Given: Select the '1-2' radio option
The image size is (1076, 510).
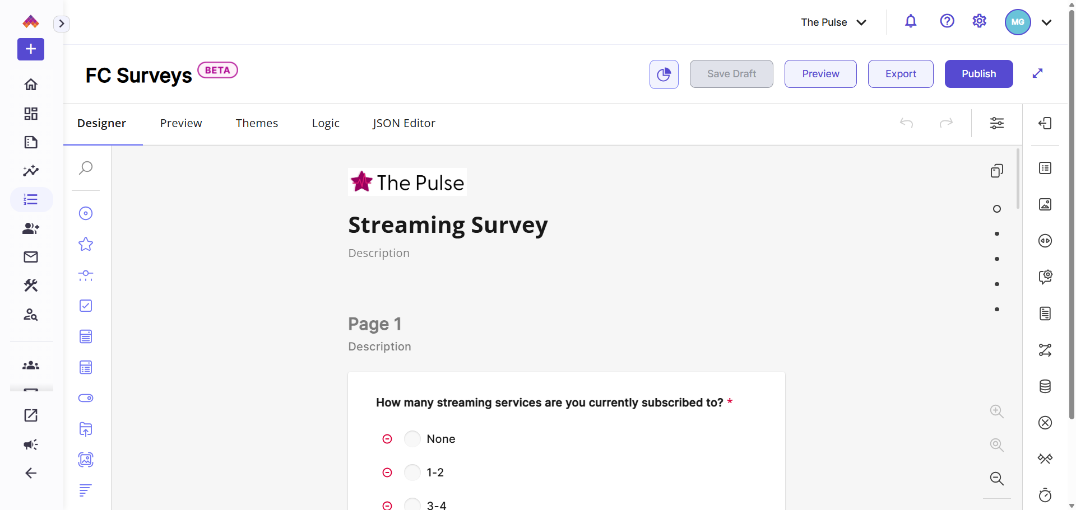Looking at the screenshot, I should (412, 472).
